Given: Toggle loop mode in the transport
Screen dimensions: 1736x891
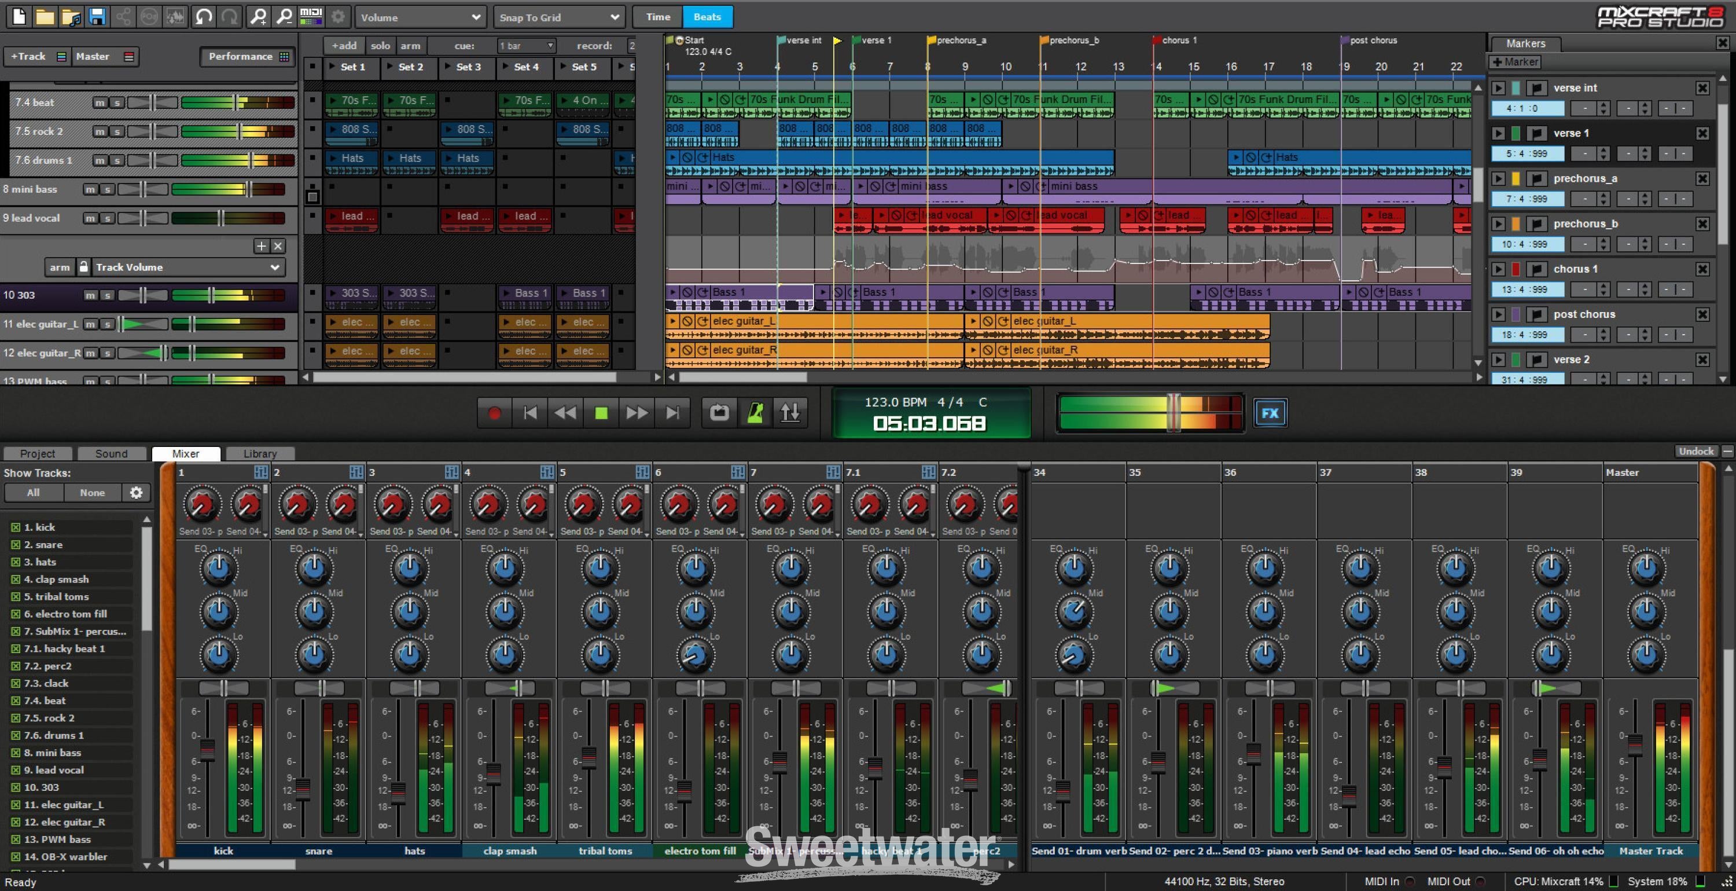Looking at the screenshot, I should [719, 412].
